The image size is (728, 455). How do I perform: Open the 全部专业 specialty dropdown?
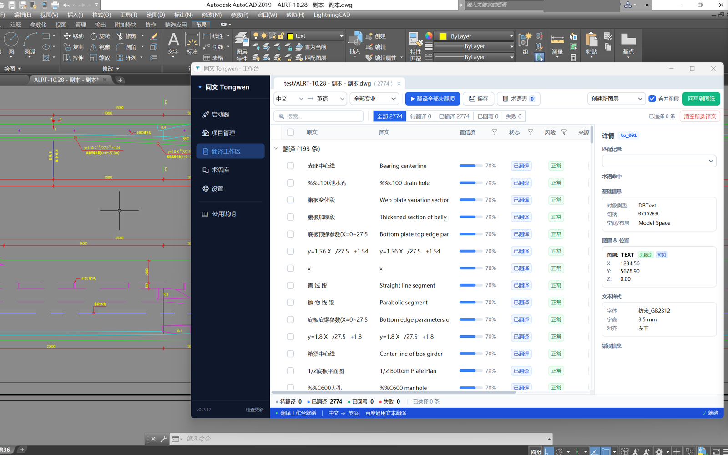point(374,99)
